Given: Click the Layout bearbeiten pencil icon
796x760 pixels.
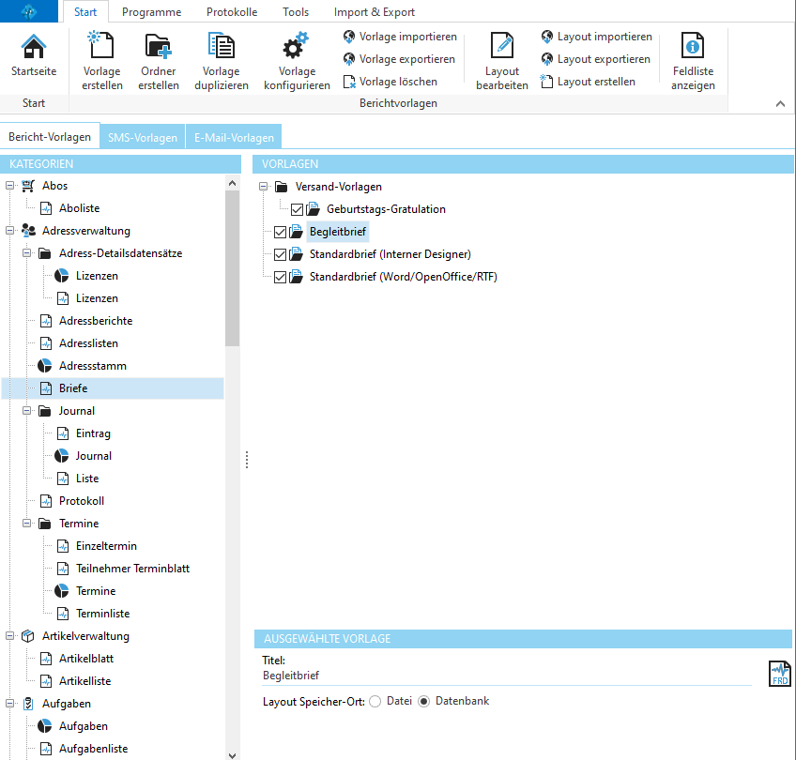Looking at the screenshot, I should tap(502, 47).
